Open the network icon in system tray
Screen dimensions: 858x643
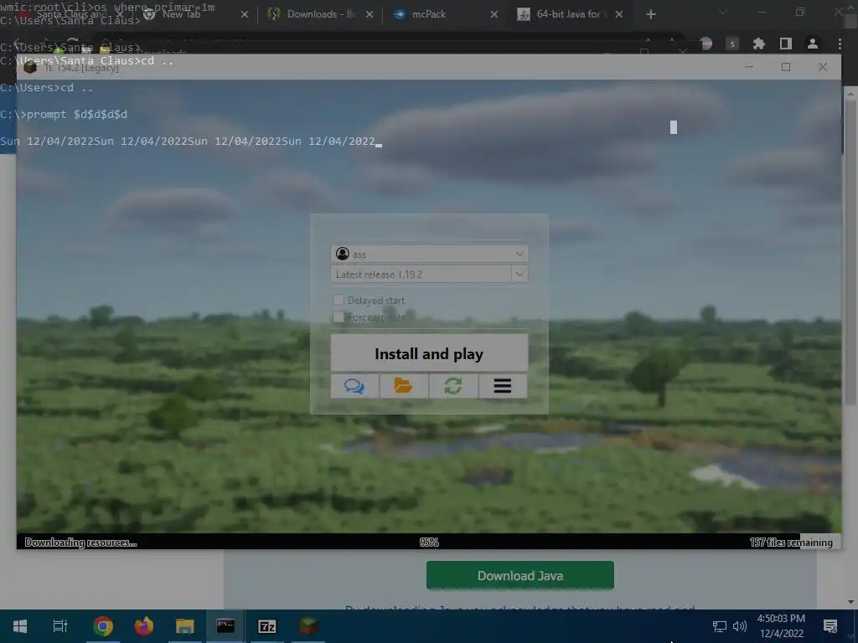pos(719,626)
